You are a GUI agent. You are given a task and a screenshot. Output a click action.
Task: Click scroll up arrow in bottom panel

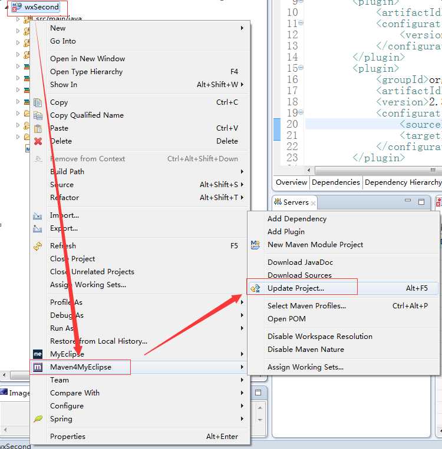[x=260, y=408]
